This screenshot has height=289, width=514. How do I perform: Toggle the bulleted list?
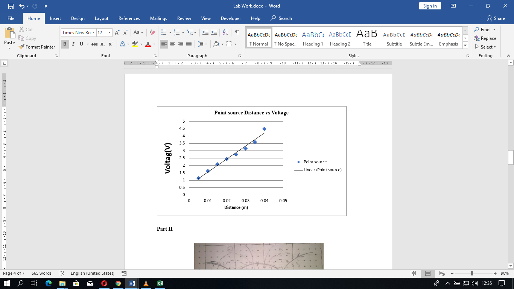163,33
